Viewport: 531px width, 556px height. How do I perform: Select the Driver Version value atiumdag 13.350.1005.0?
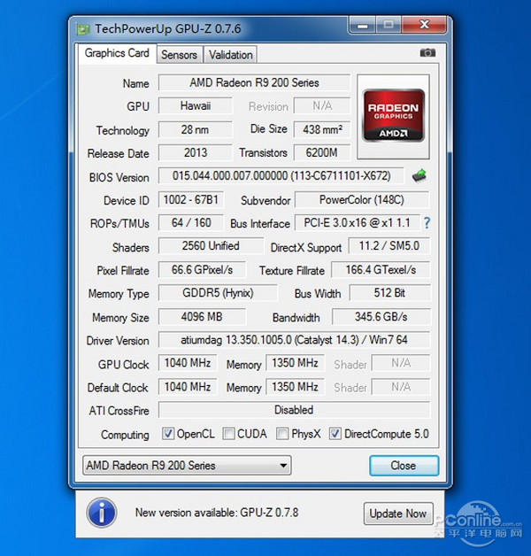[x=294, y=340]
